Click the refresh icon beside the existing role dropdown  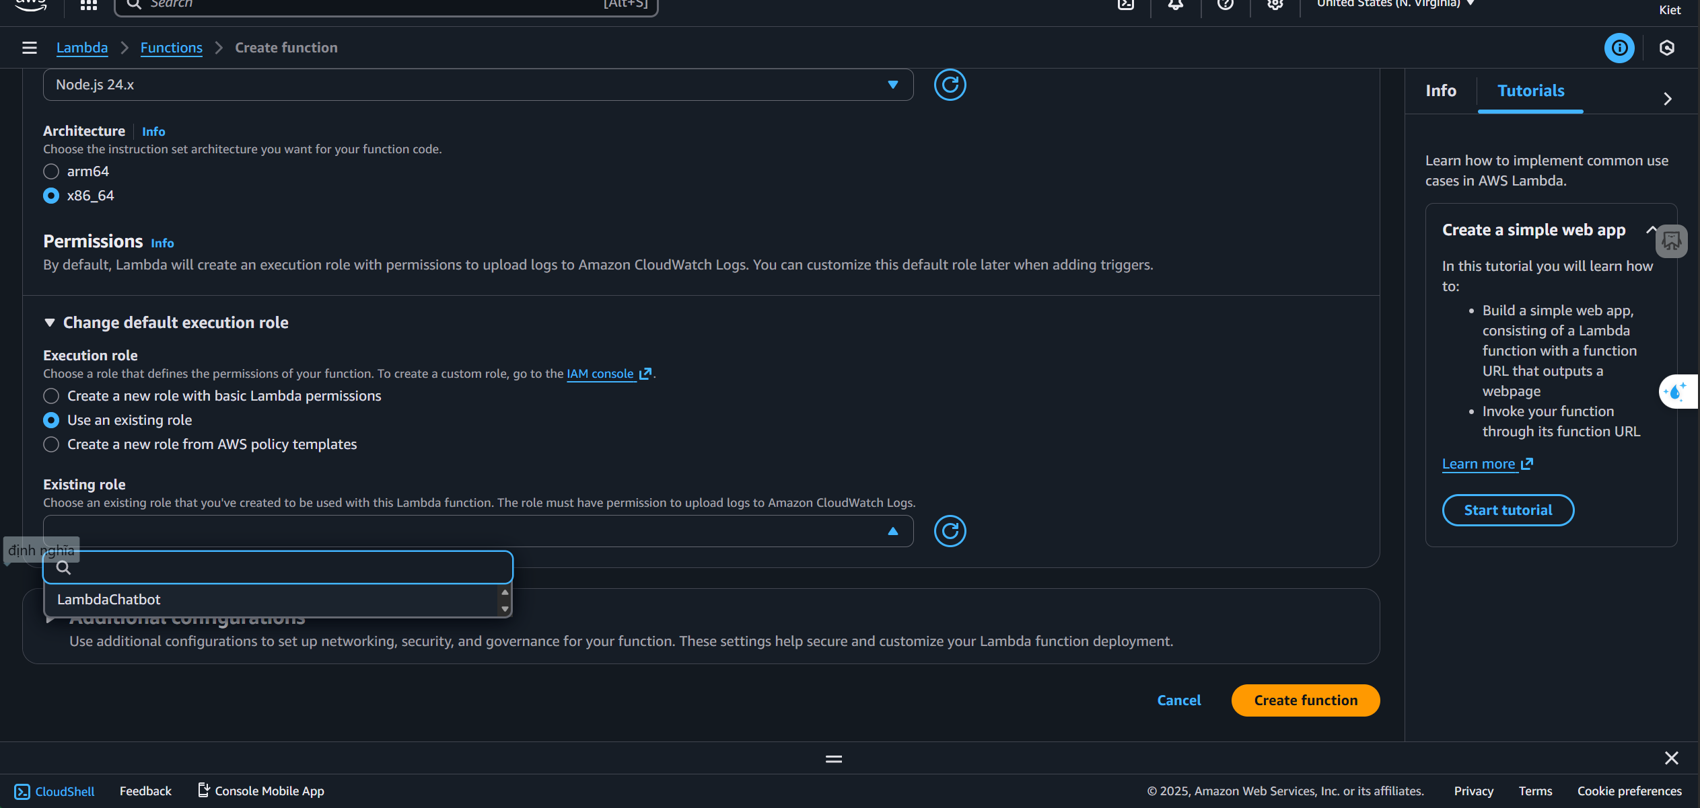pyautogui.click(x=950, y=531)
